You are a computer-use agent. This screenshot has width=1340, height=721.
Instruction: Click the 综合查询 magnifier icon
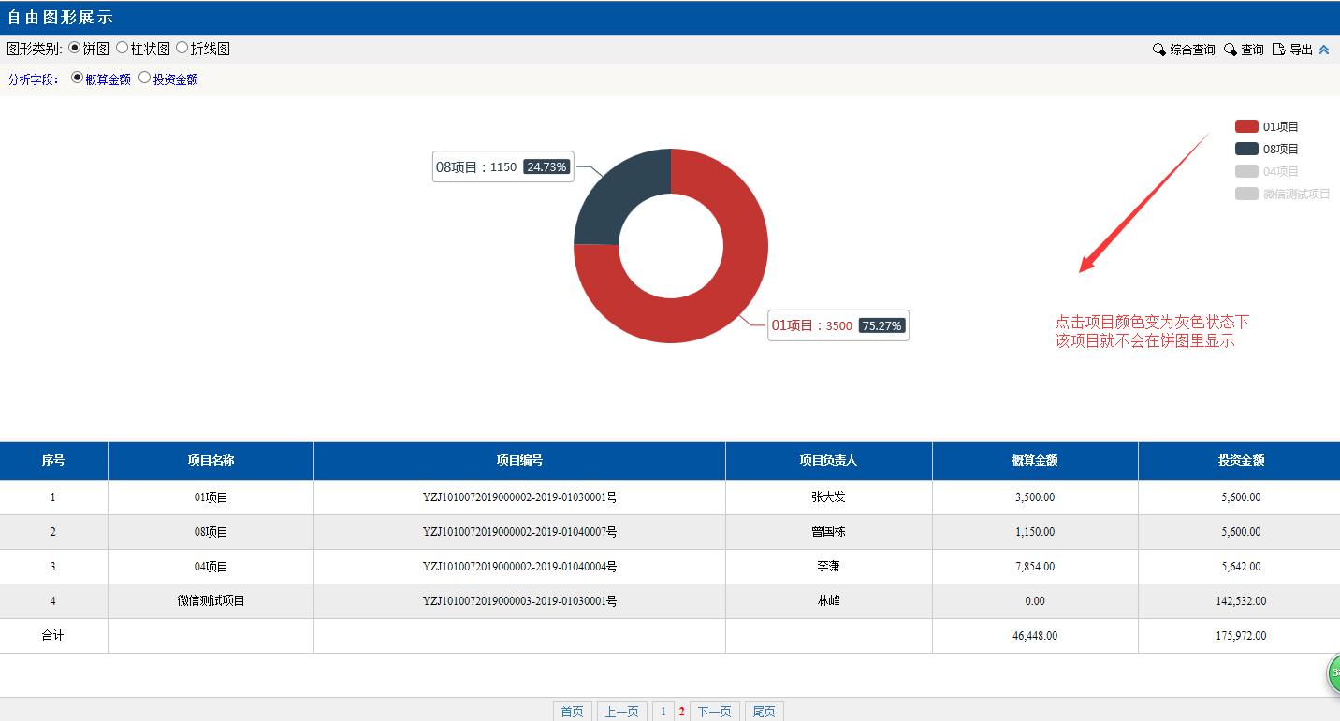(x=1158, y=50)
